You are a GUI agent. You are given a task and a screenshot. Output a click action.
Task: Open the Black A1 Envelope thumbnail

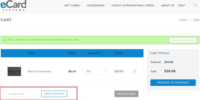click(14, 71)
